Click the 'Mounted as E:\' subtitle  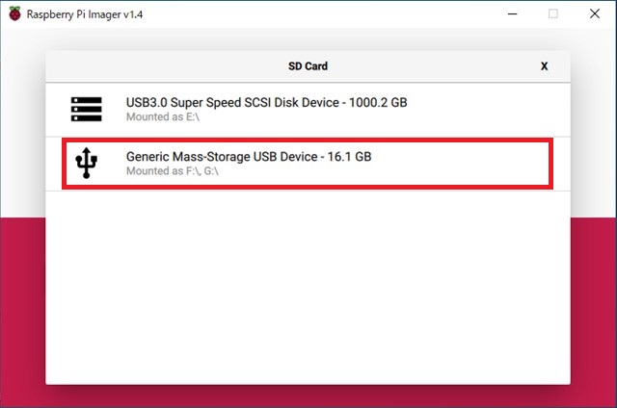(163, 117)
